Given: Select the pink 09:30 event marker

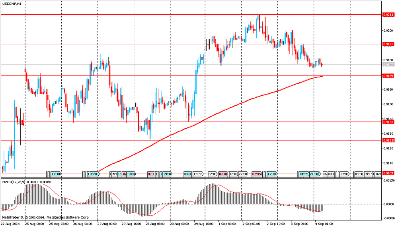Looking at the screenshot, I should click(x=223, y=174).
